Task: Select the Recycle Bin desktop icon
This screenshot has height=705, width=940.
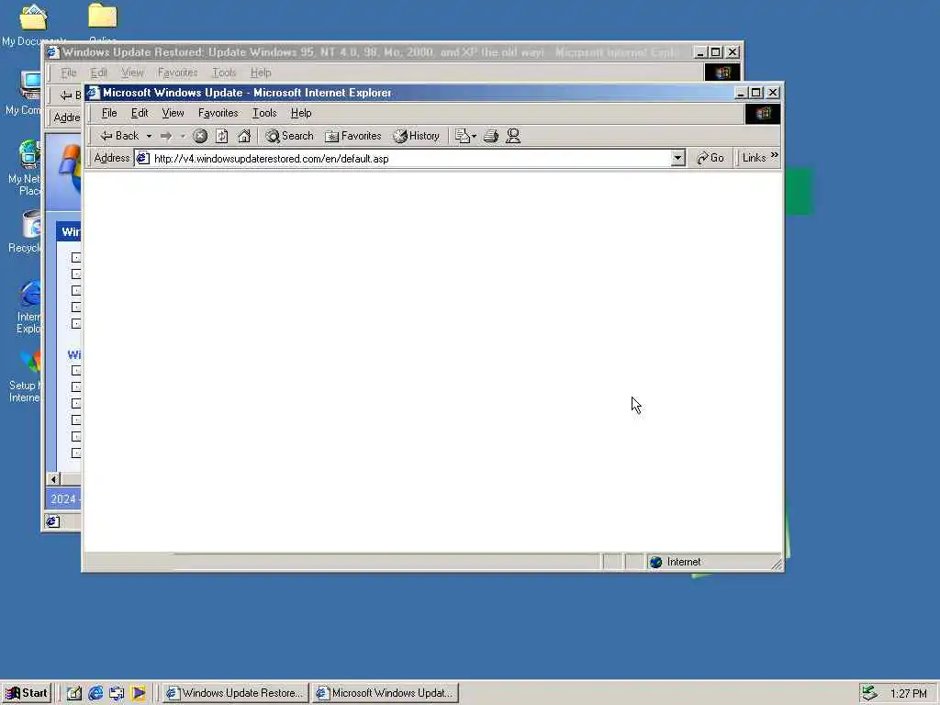Action: [25, 232]
